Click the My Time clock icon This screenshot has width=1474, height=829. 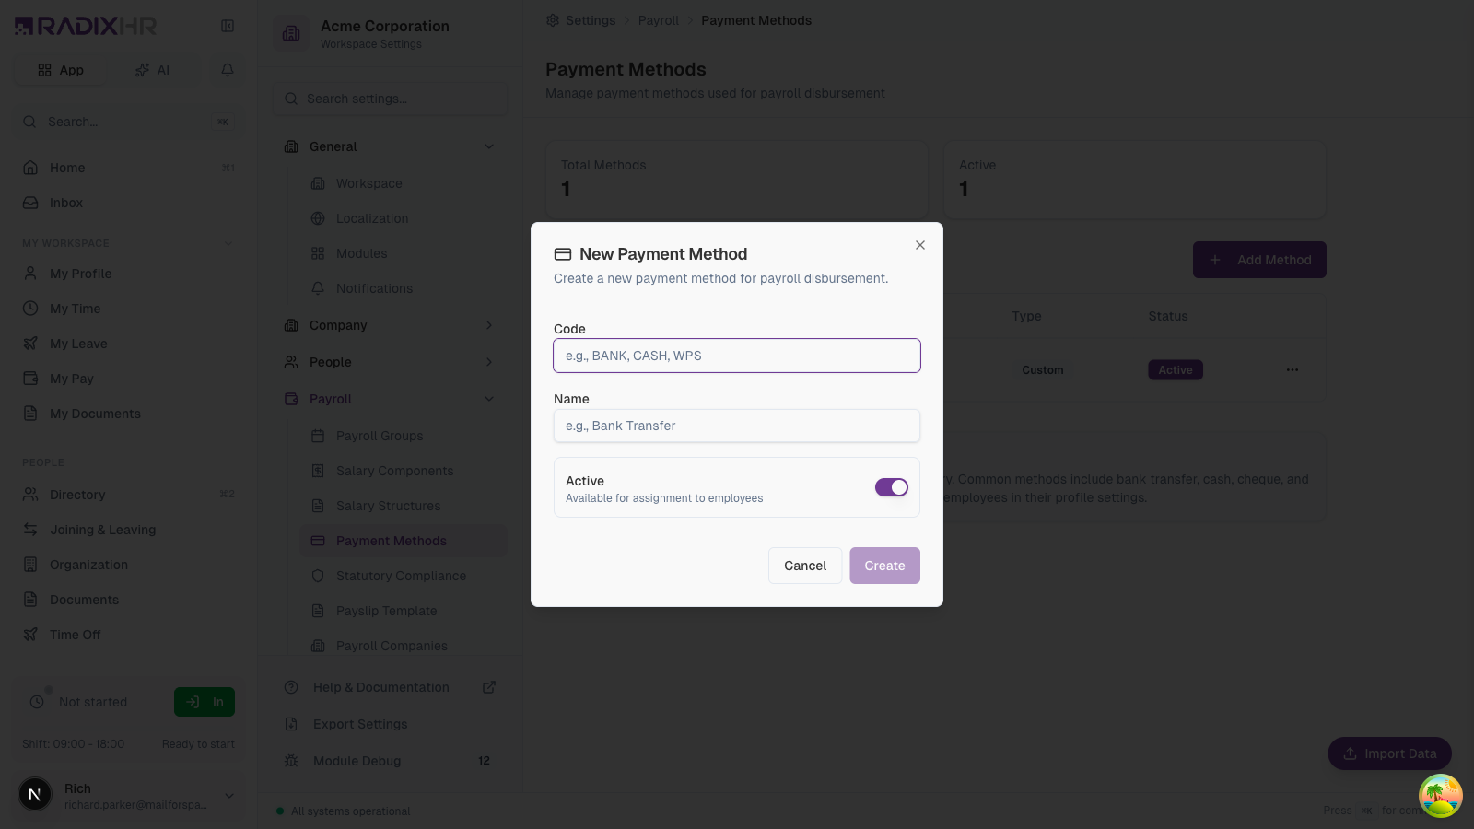pyautogui.click(x=30, y=309)
